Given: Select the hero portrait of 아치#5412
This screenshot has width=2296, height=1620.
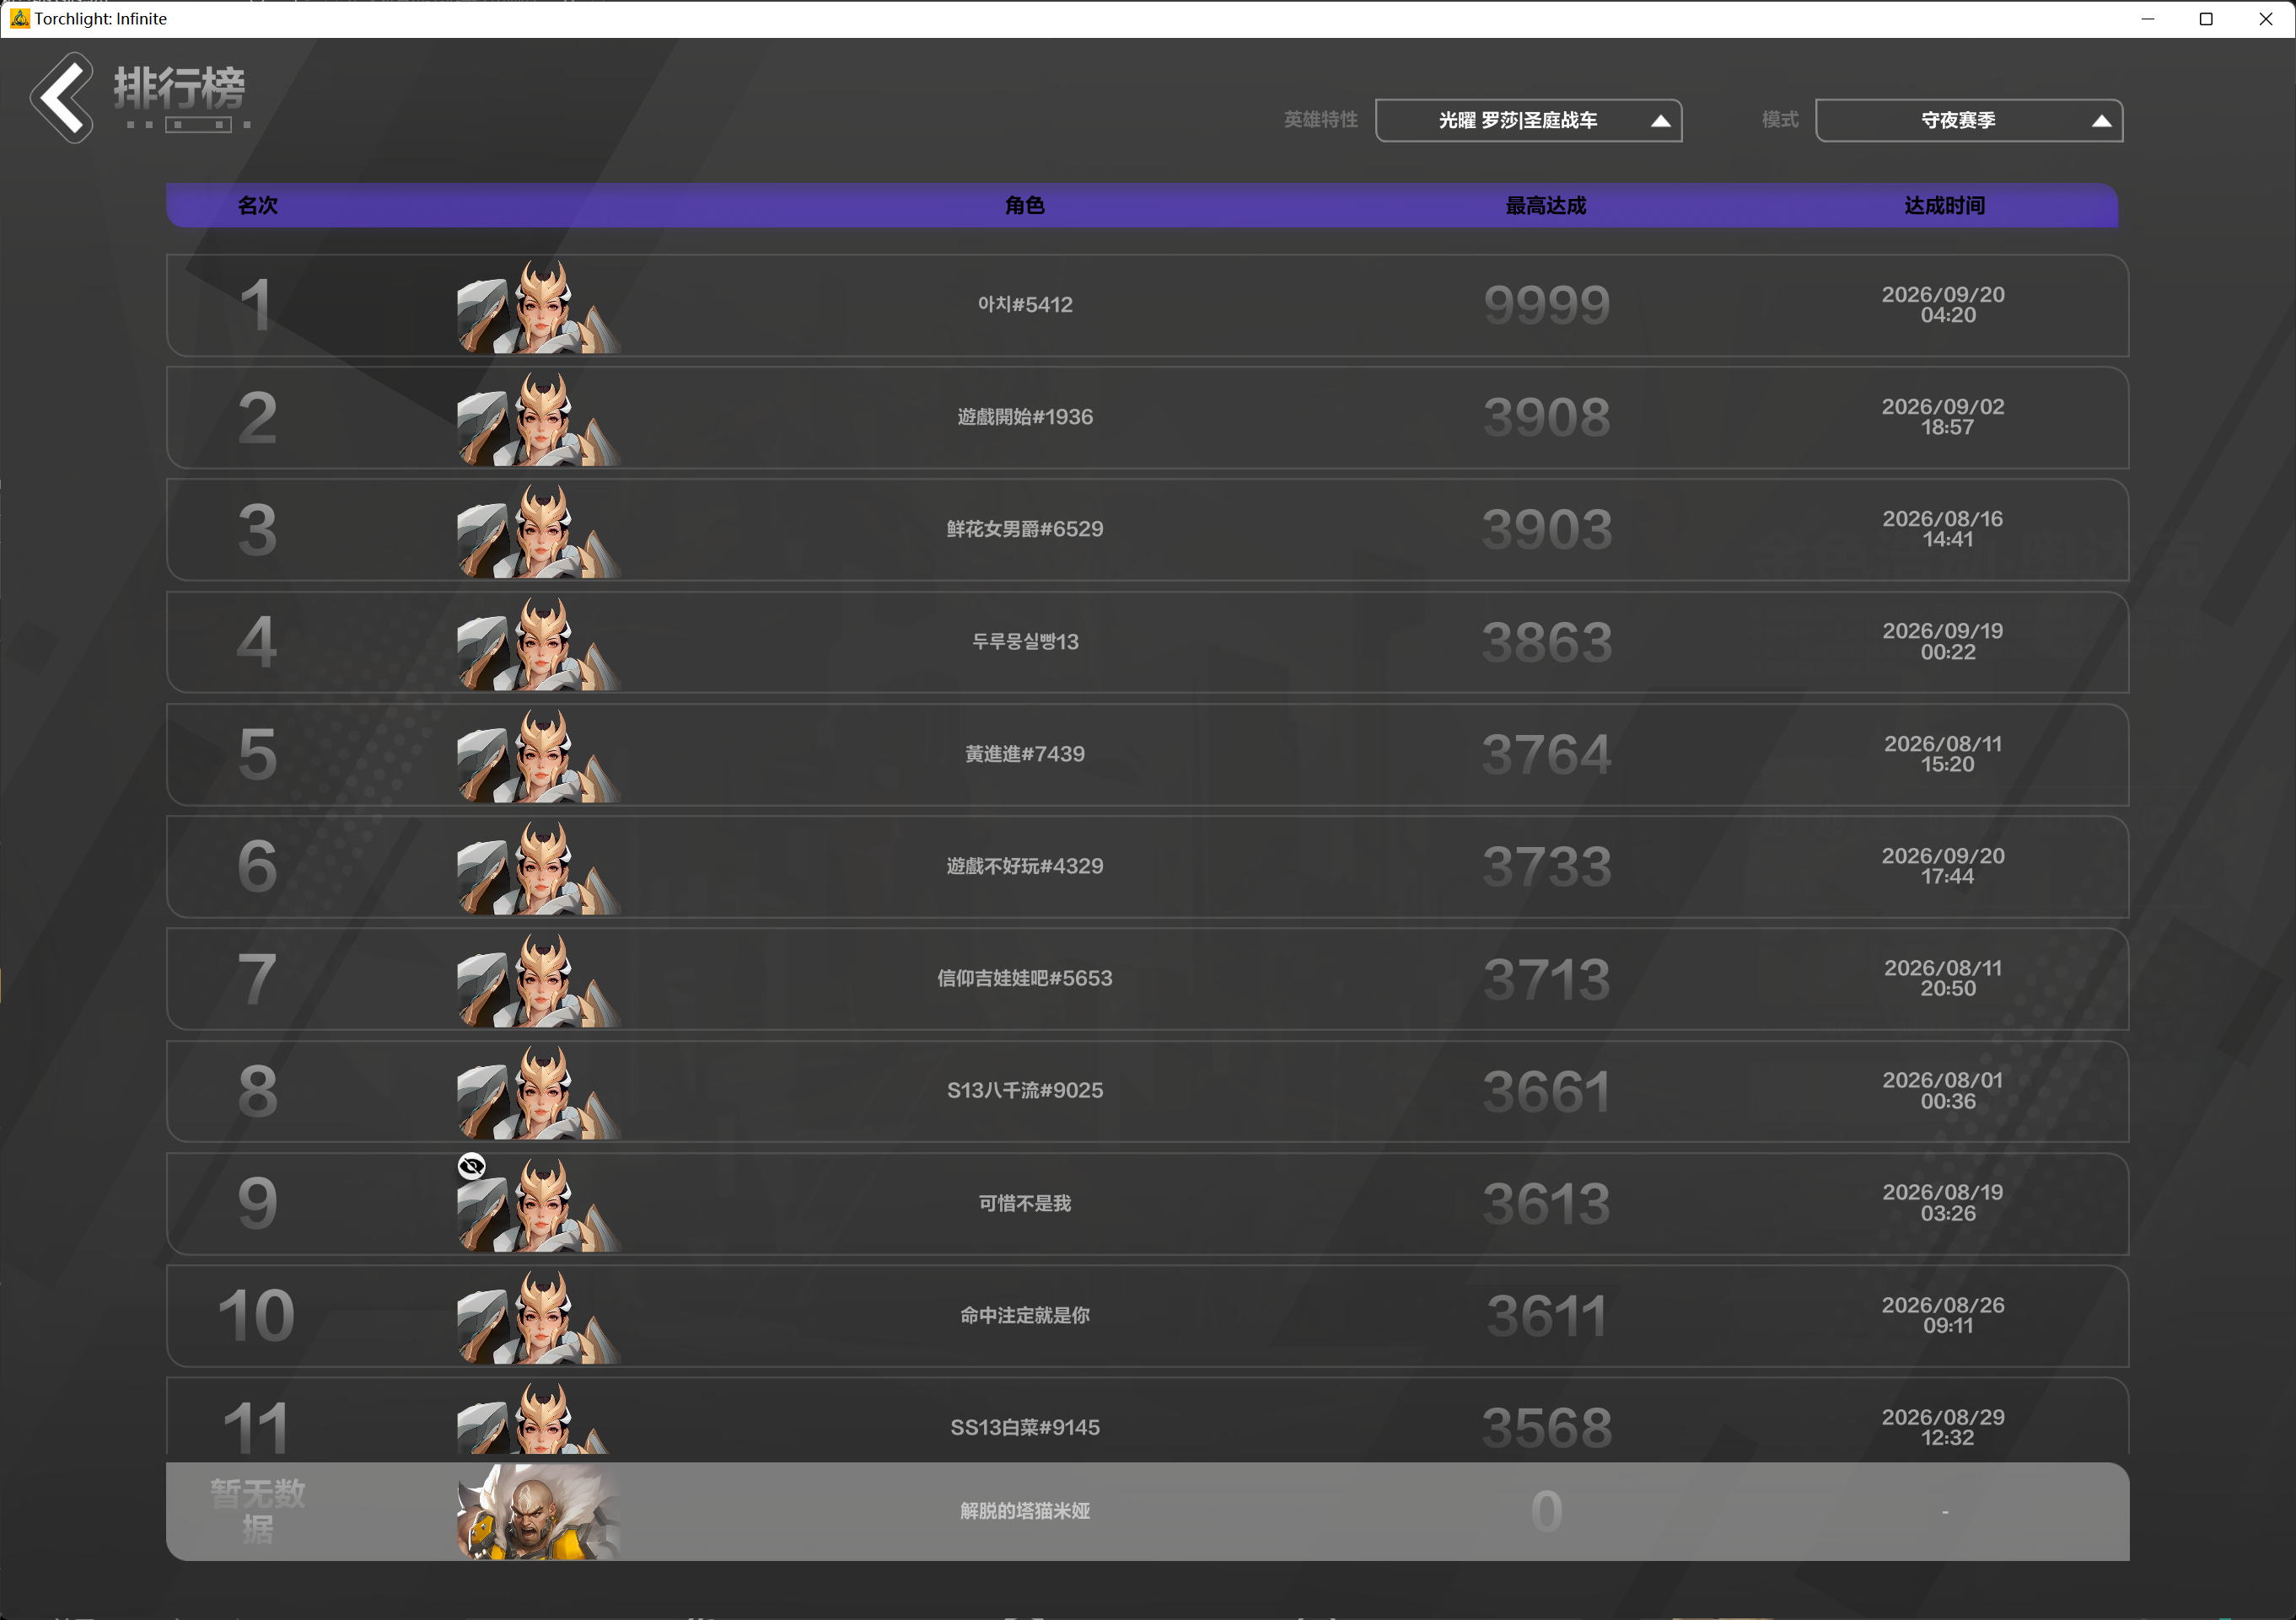Looking at the screenshot, I should (x=539, y=306).
